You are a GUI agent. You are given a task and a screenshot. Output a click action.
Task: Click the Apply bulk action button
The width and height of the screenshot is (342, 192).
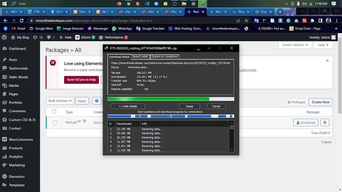click(82, 101)
